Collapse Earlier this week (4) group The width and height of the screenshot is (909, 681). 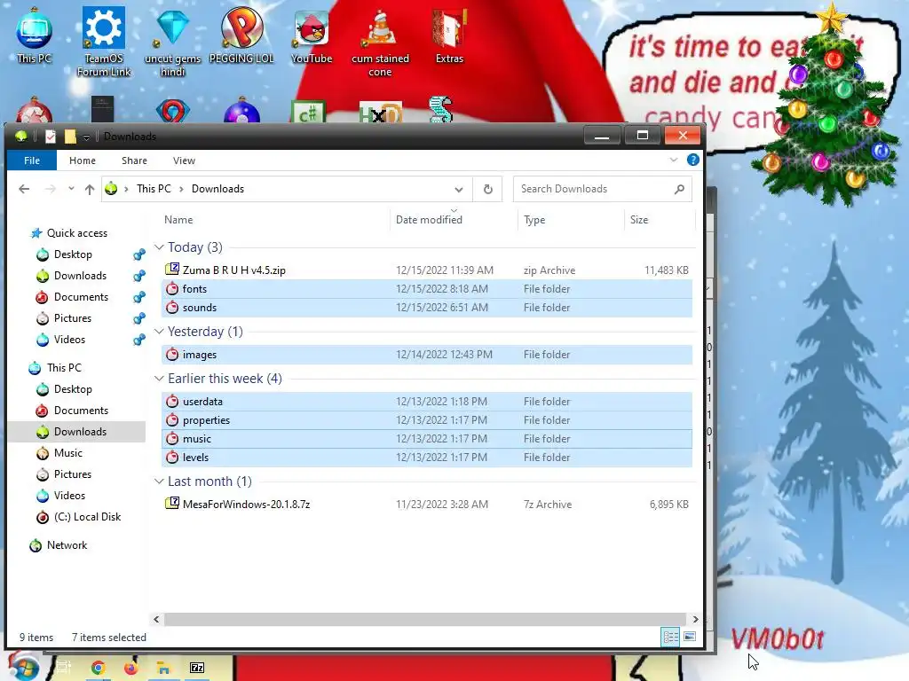point(159,378)
